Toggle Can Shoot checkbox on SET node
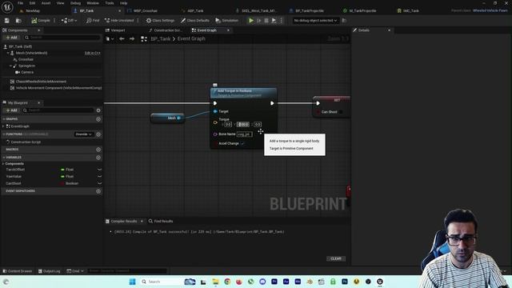512x288 pixels. [341, 112]
